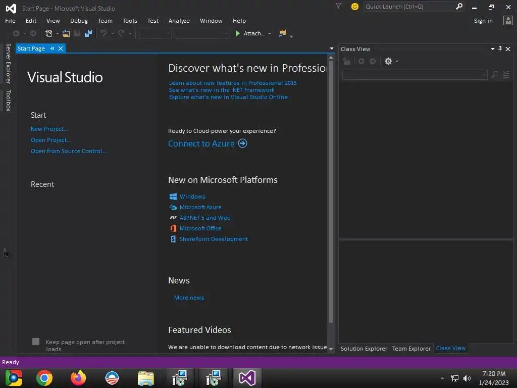Open the File menu
Screen dimensions: 517x388
[10, 21]
